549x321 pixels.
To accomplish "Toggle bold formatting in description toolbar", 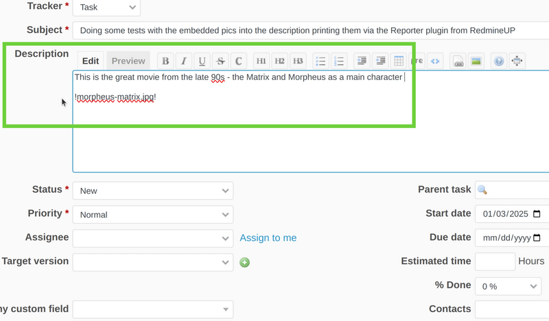I will point(165,61).
